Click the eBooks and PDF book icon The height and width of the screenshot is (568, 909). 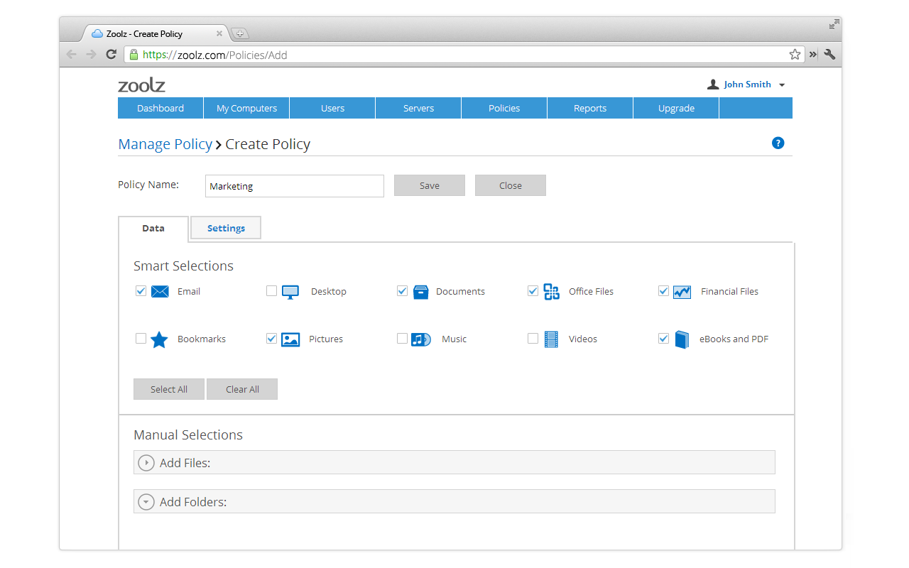tap(682, 339)
